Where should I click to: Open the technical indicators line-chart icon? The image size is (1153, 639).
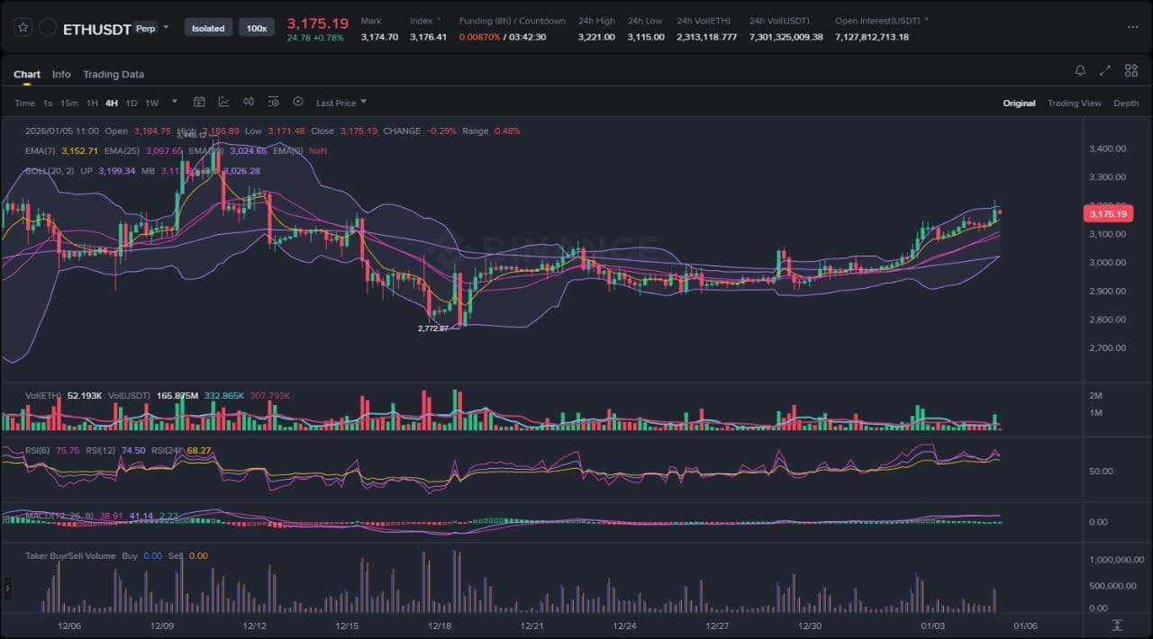pyautogui.click(x=223, y=103)
